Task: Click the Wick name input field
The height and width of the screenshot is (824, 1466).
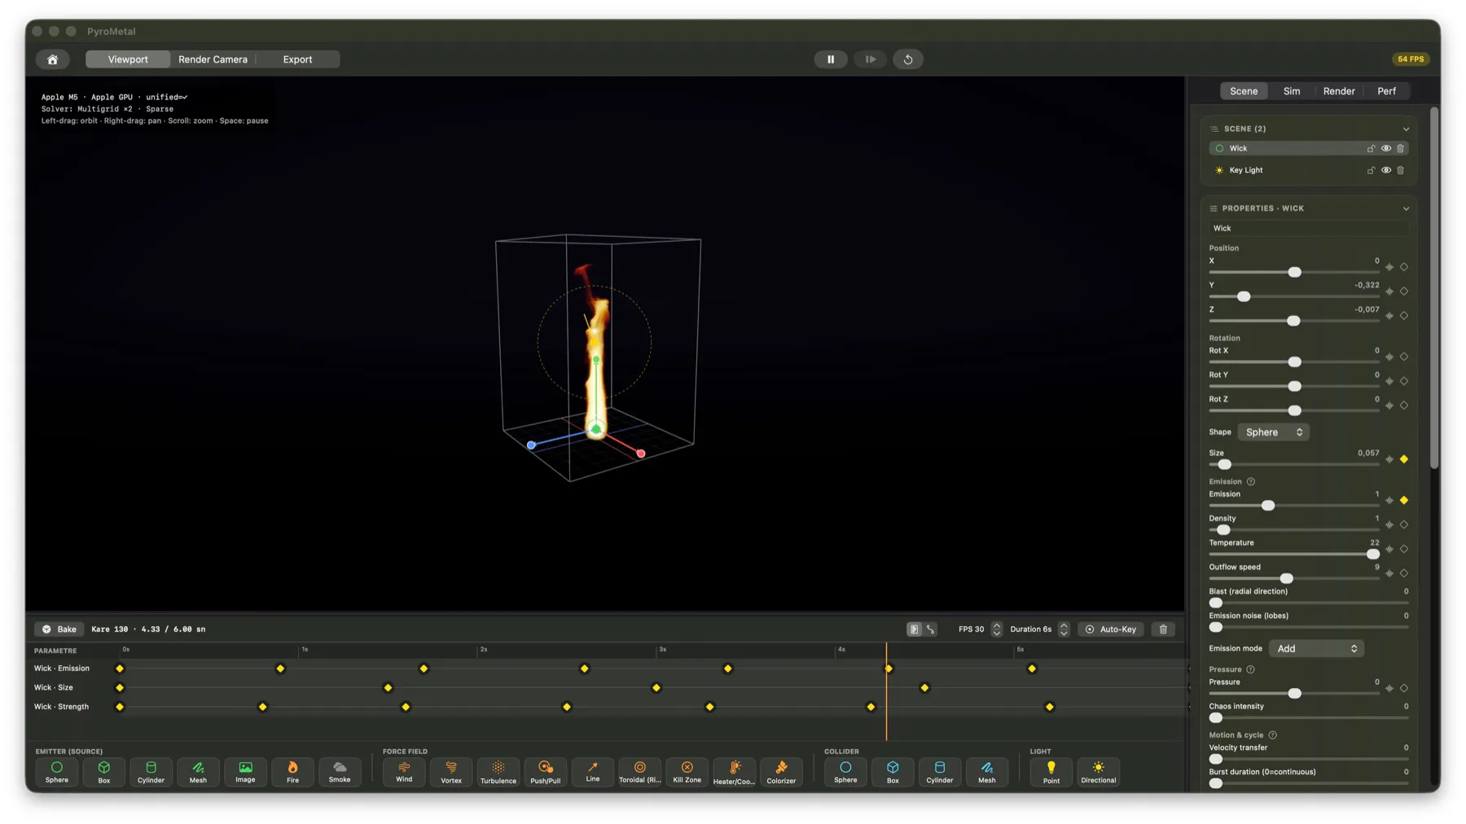Action: pyautogui.click(x=1309, y=229)
